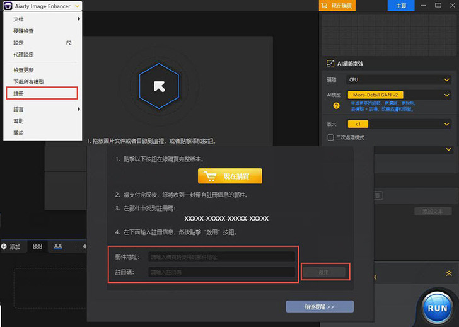Click the 添加 plus icon
Image resolution: width=459 pixels, height=327 pixels.
(x=4, y=246)
